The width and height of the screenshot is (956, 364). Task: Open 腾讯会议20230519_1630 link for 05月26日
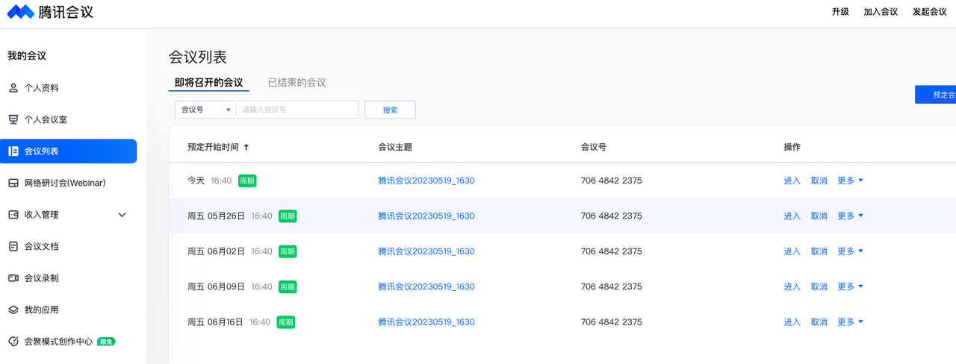(426, 216)
